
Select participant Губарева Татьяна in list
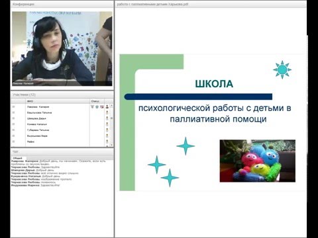38,130
